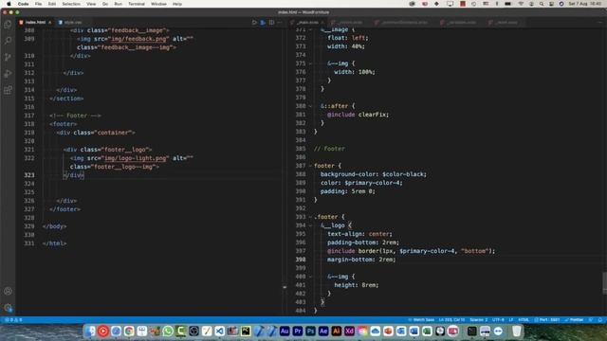Collapse the &--img block at line 375
The image size is (607, 341).
310,63
